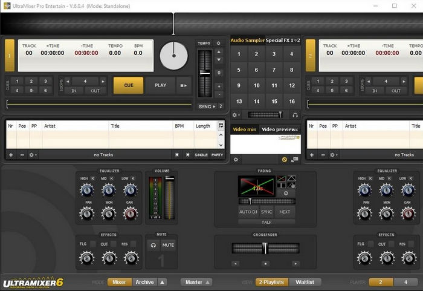Click the pitch bend down arrow in the tempo section
The width and height of the screenshot is (423, 291).
(219, 59)
